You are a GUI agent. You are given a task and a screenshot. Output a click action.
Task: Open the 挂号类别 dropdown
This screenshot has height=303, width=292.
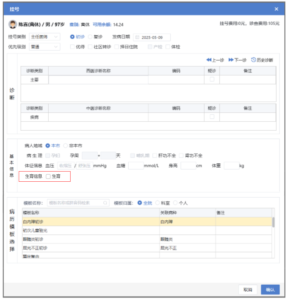(45, 37)
